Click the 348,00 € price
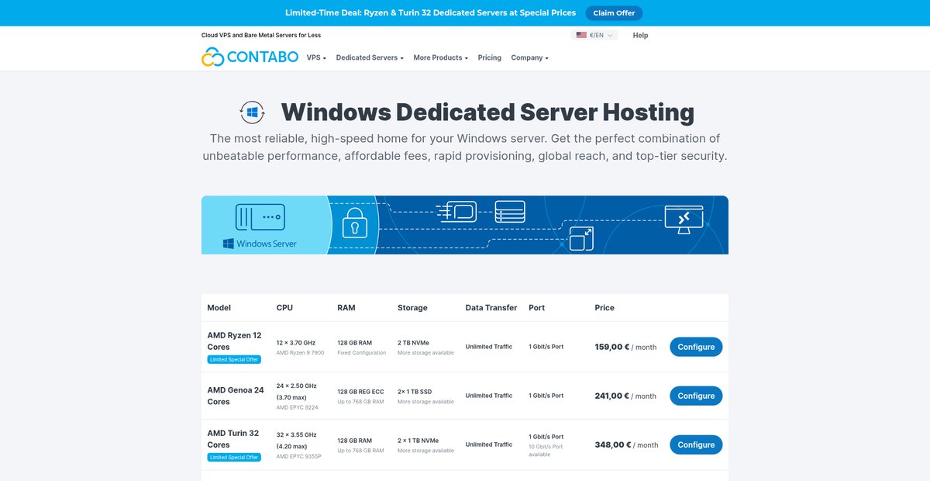The height and width of the screenshot is (481, 930). 613,445
